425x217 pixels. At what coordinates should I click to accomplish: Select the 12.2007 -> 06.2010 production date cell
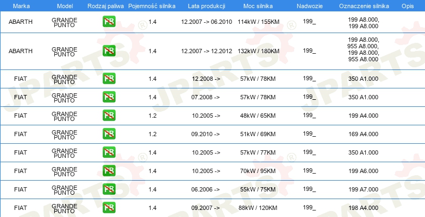click(207, 22)
